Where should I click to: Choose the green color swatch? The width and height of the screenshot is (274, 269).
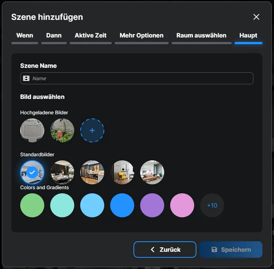click(x=32, y=205)
